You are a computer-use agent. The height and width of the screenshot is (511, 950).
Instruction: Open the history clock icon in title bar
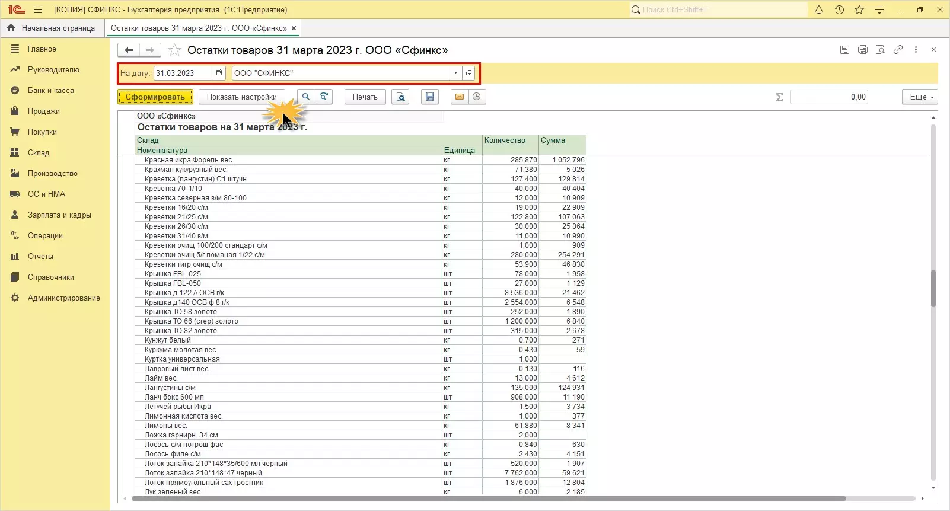click(x=839, y=9)
